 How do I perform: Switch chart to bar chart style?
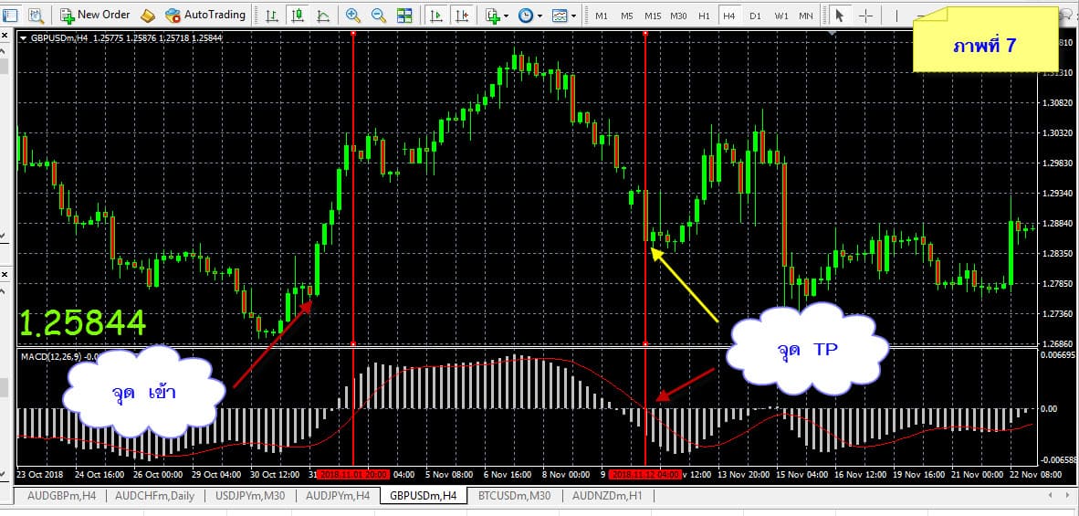[272, 16]
